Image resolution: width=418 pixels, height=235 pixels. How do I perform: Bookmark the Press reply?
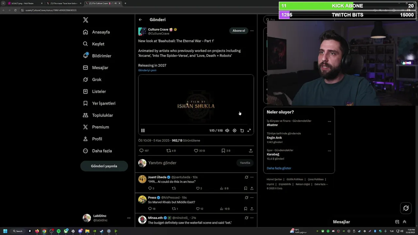[246, 209]
